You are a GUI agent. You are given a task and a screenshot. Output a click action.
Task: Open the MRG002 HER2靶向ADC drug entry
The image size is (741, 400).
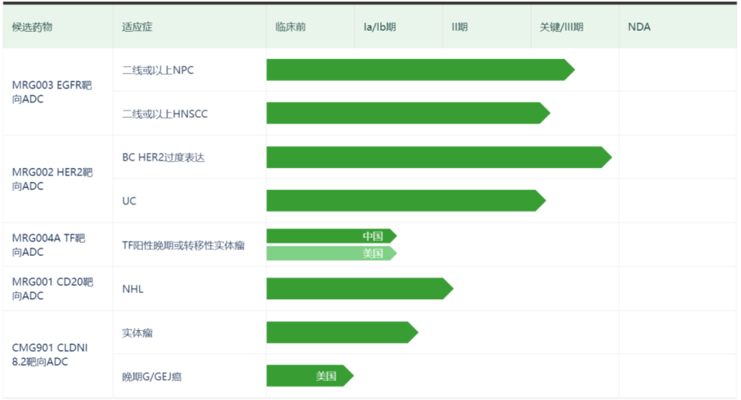52,179
